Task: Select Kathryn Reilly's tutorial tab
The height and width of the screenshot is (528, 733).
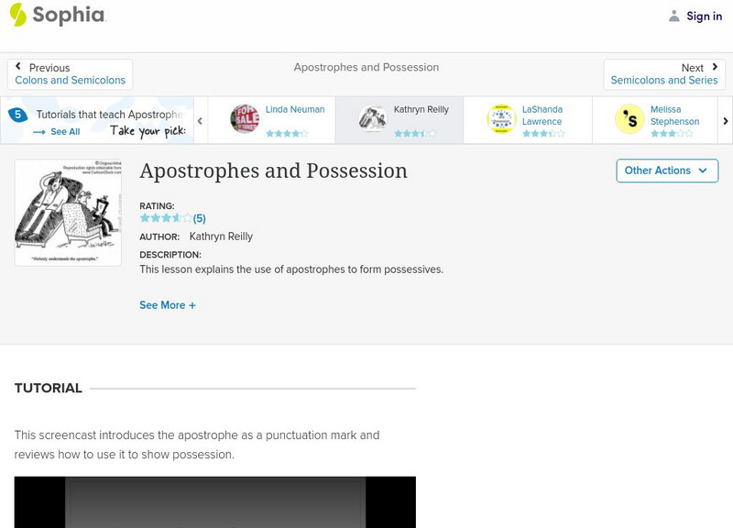Action: click(x=399, y=119)
